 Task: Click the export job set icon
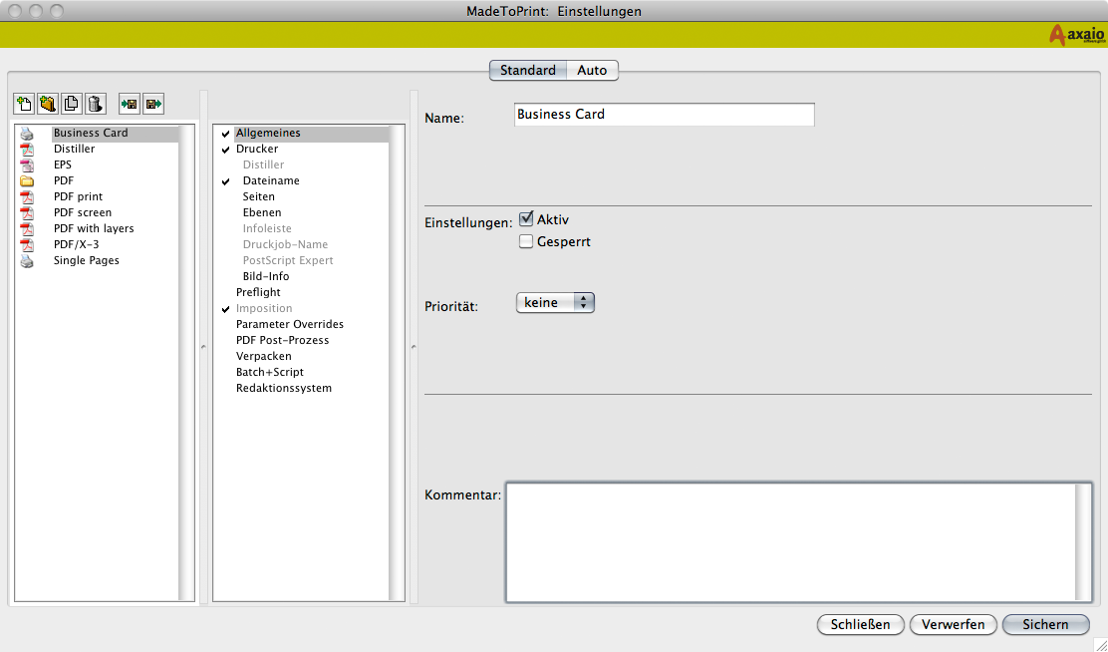click(x=153, y=105)
